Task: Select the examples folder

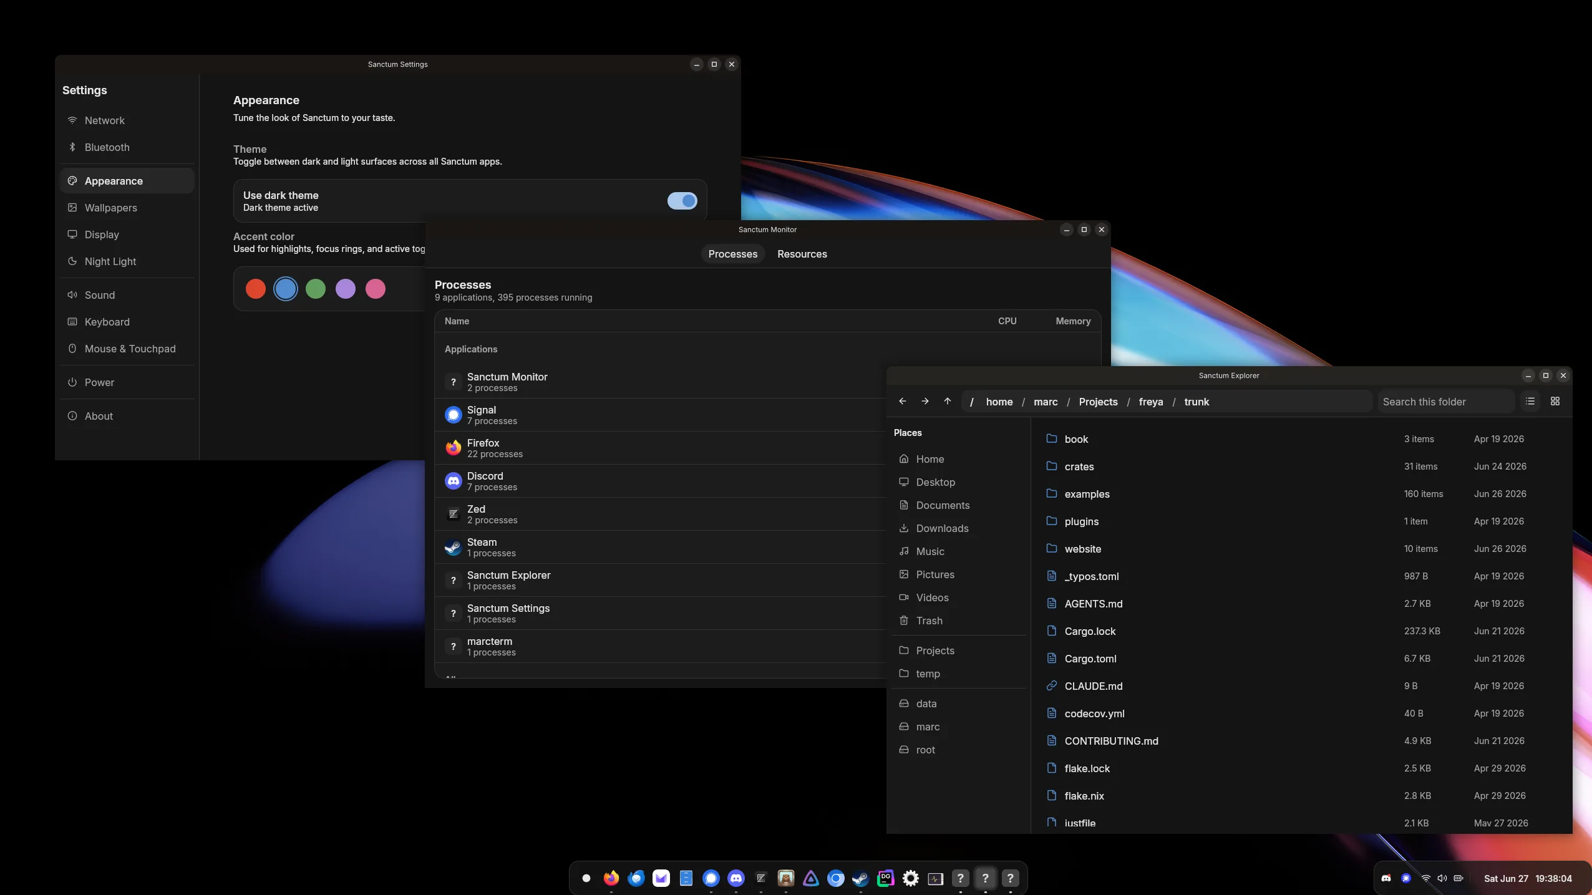Action: click(x=1301, y=494)
